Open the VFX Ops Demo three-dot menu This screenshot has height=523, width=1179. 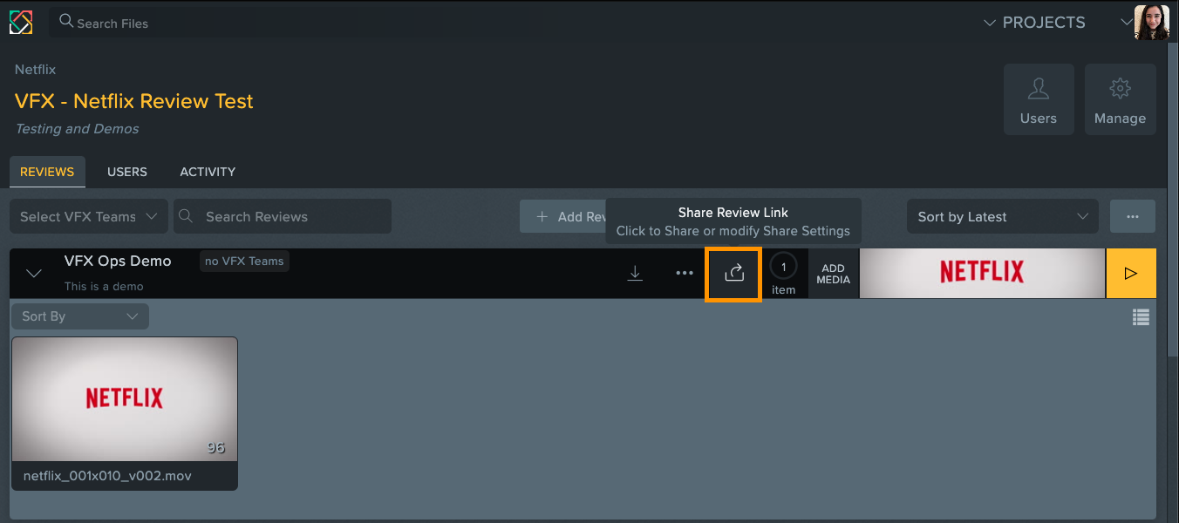point(685,274)
